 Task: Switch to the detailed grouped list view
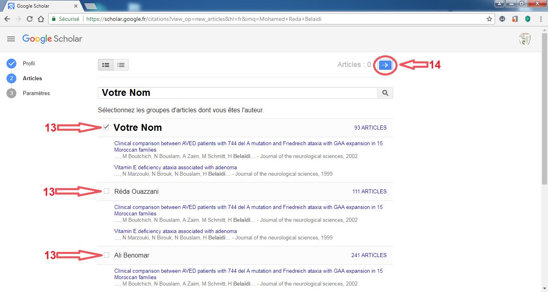point(106,65)
